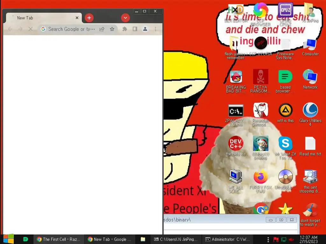Open the Read me.txt desktop file
326x244 pixels.
pos(310,146)
